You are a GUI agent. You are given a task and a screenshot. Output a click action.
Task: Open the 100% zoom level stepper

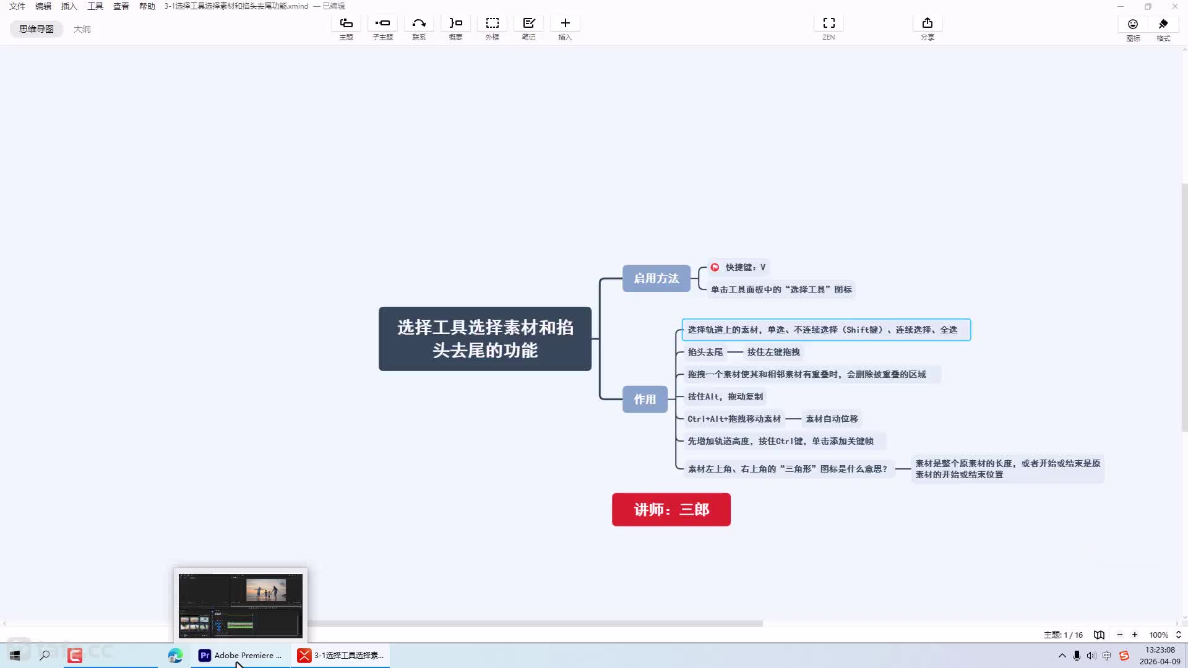[x=1179, y=635]
